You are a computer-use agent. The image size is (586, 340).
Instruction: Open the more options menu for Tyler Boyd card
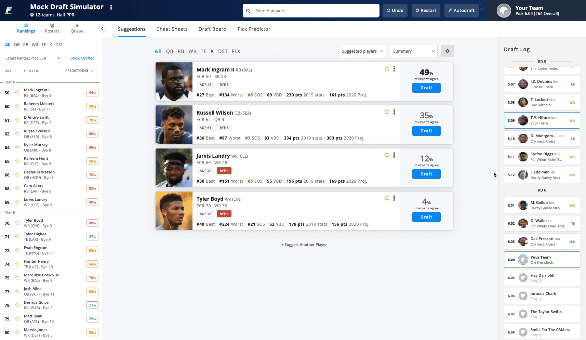coord(394,198)
